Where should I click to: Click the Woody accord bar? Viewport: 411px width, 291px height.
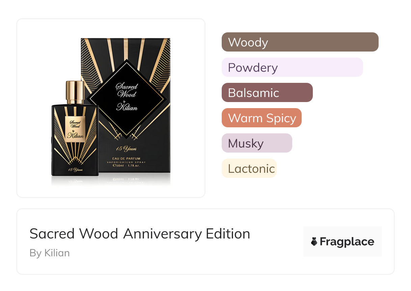pos(300,42)
